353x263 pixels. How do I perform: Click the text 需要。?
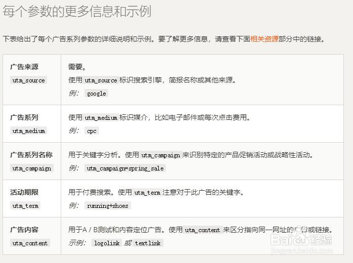coord(77,67)
